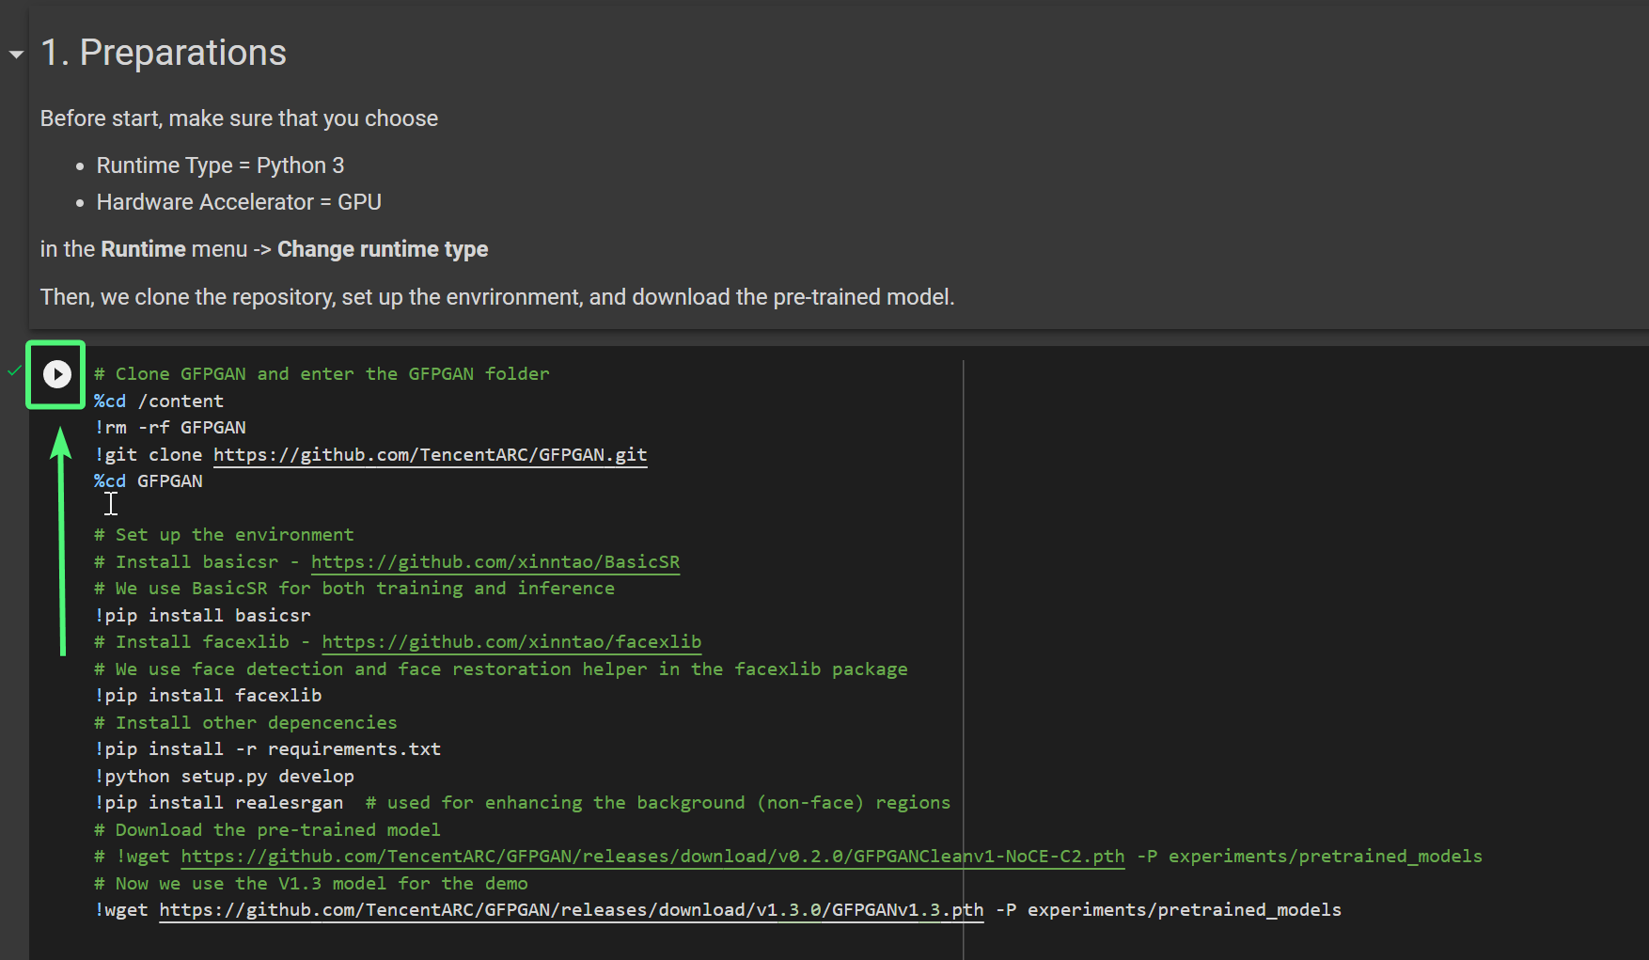
Task: Place cursor in "!rm -rf GFPGAN" line
Action: click(x=170, y=428)
